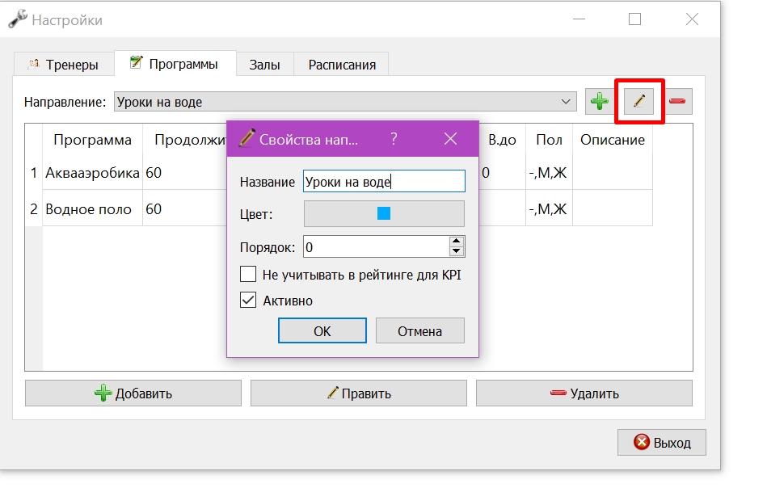The image size is (767, 488).
Task: Click the Удалить button
Action: pos(584,393)
